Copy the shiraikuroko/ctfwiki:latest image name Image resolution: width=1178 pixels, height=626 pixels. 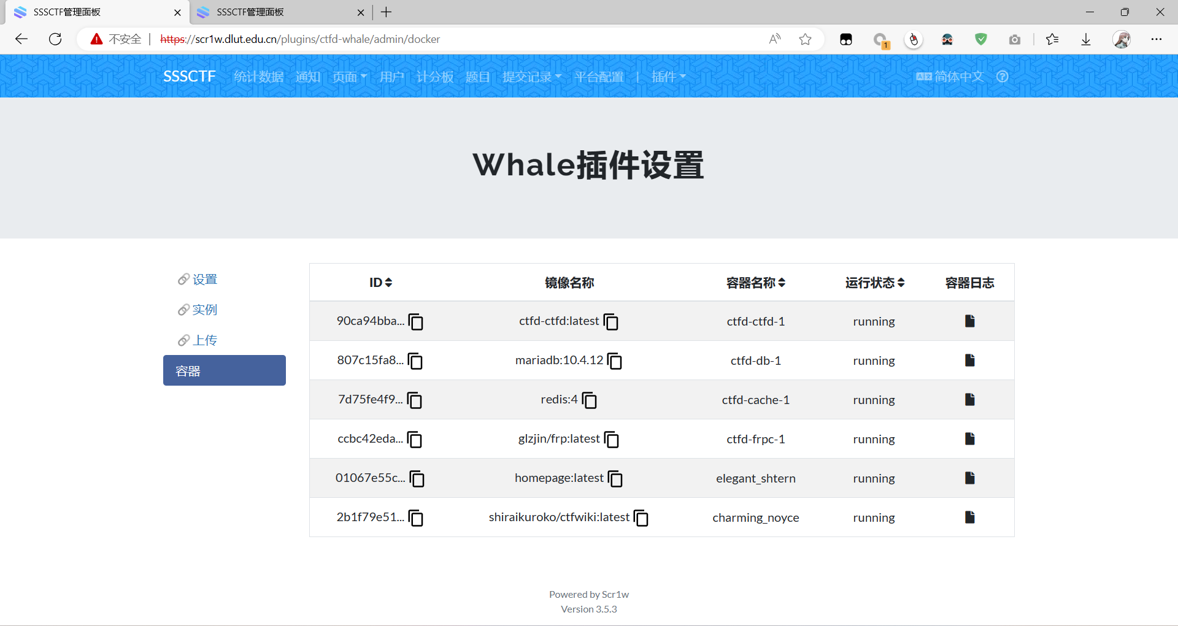641,518
